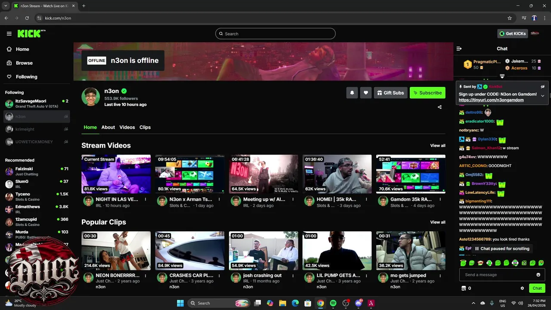
Task: Open a new Chrome tab
Action: pos(84,6)
